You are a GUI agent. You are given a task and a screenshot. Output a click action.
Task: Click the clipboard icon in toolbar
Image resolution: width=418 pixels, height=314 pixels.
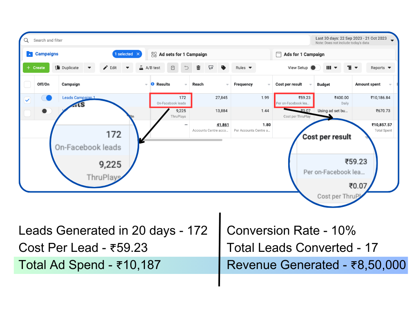point(173,68)
